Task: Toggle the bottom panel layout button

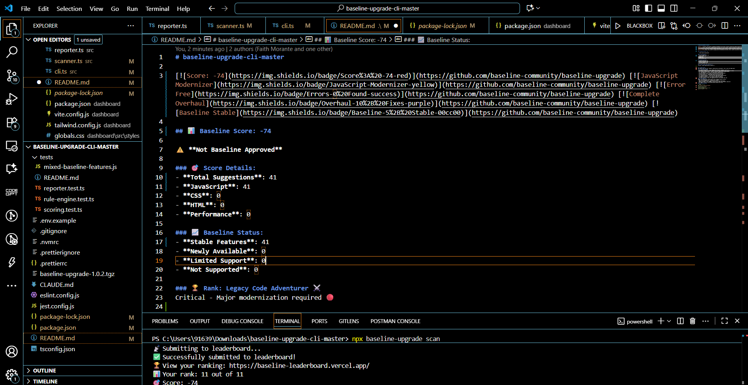Action: (661, 8)
